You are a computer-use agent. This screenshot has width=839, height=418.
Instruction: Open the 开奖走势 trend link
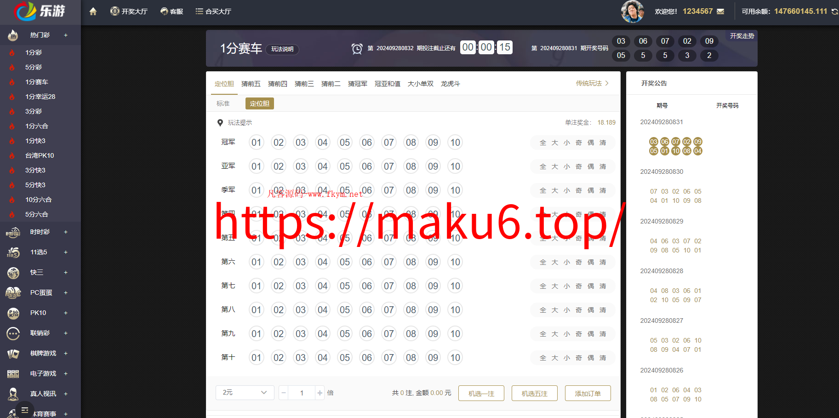click(x=742, y=36)
